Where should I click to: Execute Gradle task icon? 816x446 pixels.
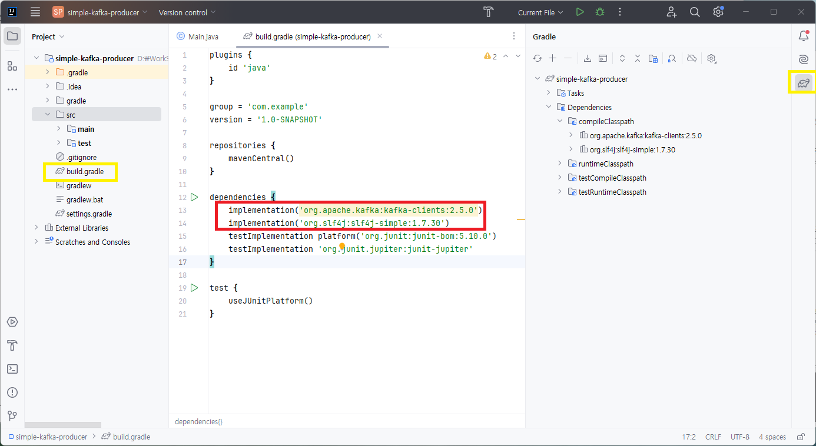(x=603, y=58)
